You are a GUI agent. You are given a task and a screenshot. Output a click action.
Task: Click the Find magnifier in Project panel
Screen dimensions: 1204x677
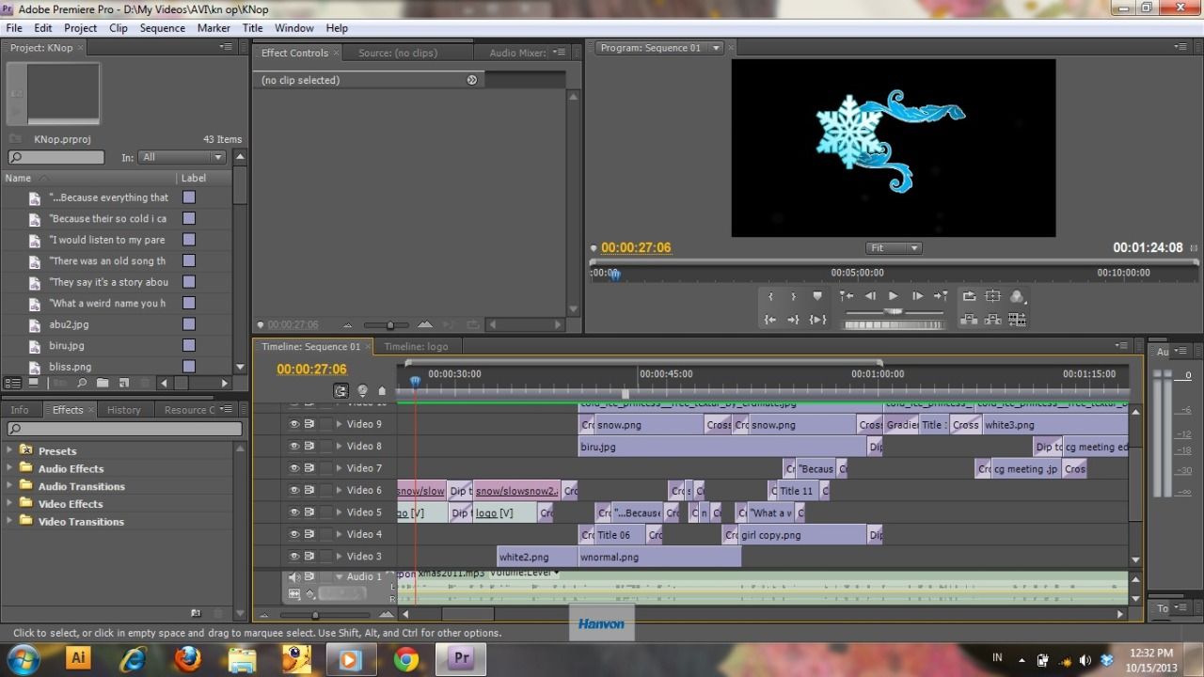(x=82, y=384)
